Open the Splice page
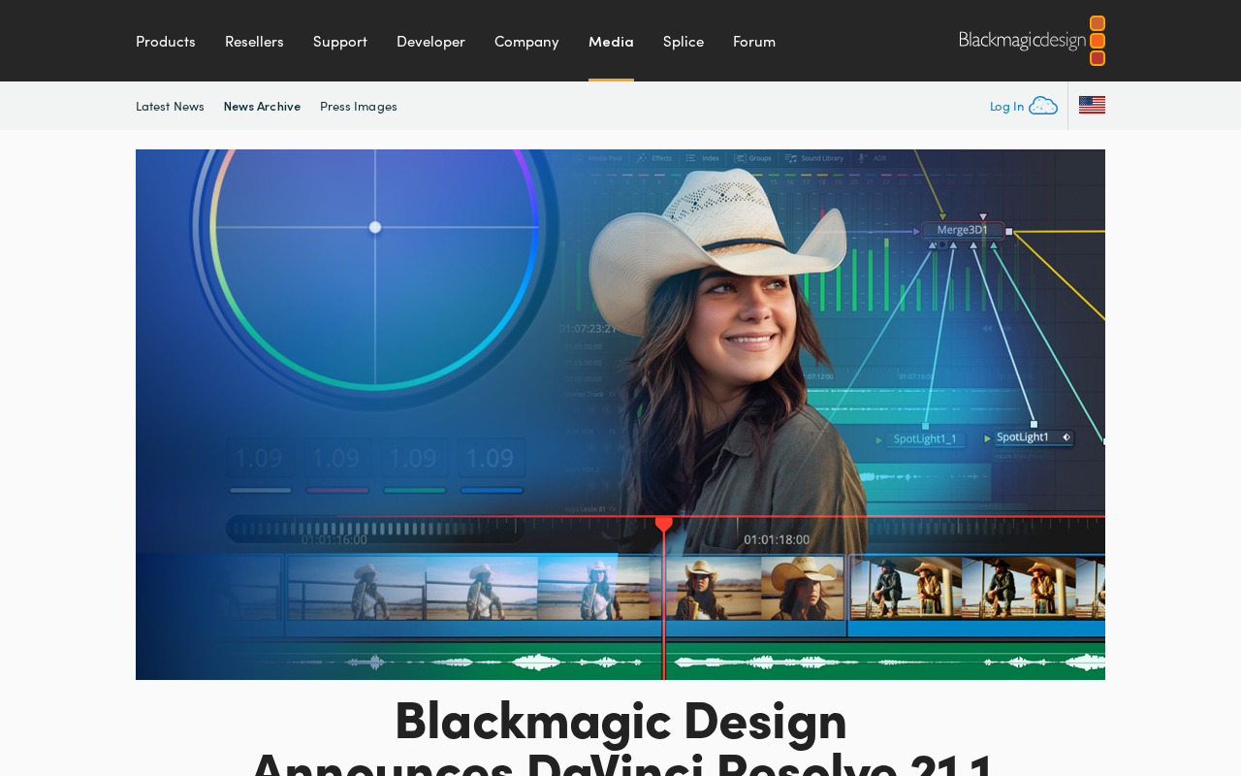The width and height of the screenshot is (1241, 776). pos(684,41)
